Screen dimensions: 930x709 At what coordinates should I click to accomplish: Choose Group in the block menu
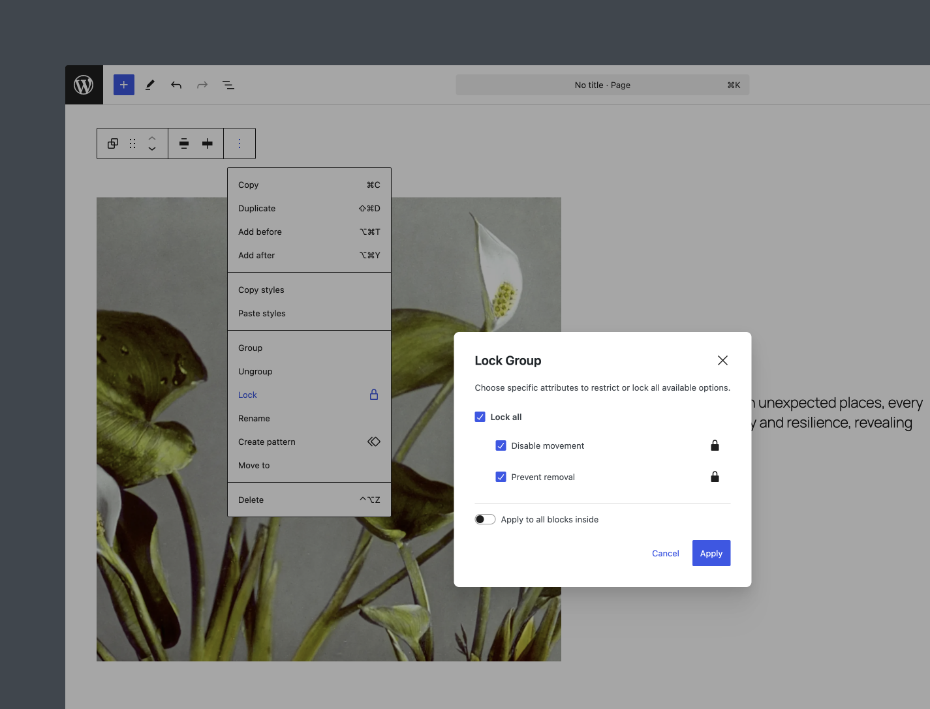309,348
